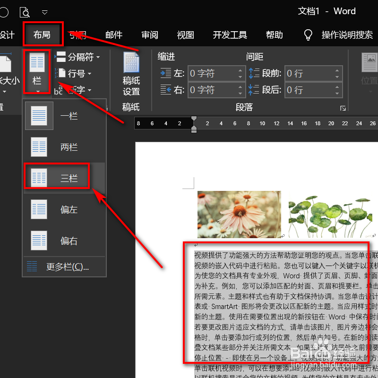The height and width of the screenshot is (378, 378).
Task: Click the 段前 spacing before field
Action: 310,73
